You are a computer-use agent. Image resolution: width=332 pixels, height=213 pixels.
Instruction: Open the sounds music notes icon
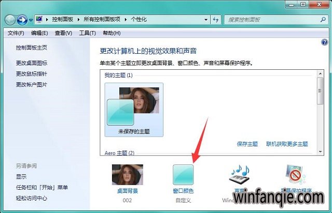[239, 174]
